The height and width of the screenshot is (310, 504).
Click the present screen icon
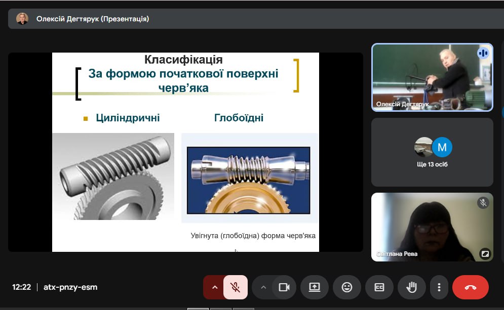click(x=315, y=287)
